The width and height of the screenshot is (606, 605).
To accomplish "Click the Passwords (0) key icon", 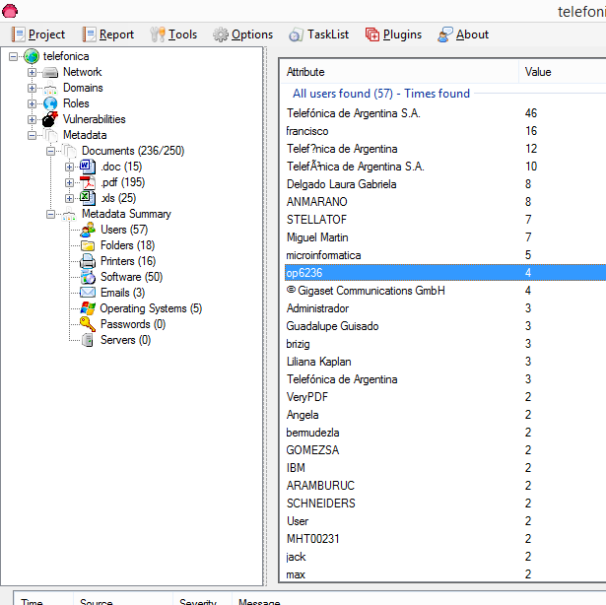I will pos(88,324).
